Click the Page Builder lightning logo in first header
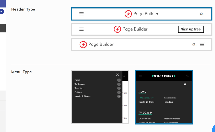This screenshot has width=215, height=132. point(128,14)
